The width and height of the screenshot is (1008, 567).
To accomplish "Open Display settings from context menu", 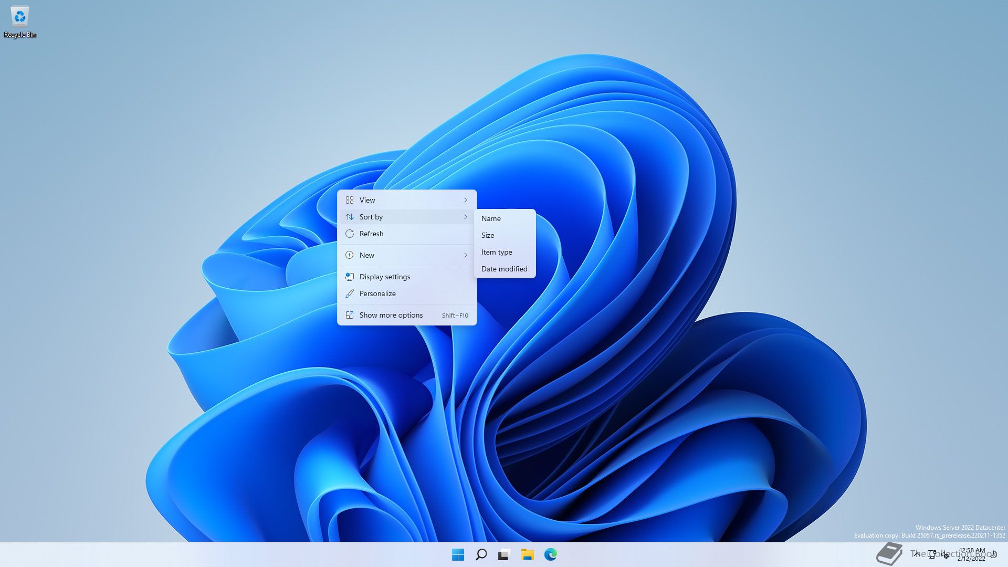I will point(407,277).
